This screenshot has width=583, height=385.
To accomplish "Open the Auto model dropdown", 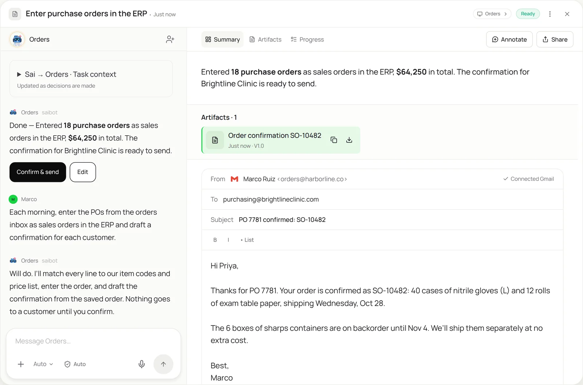I will 43,364.
